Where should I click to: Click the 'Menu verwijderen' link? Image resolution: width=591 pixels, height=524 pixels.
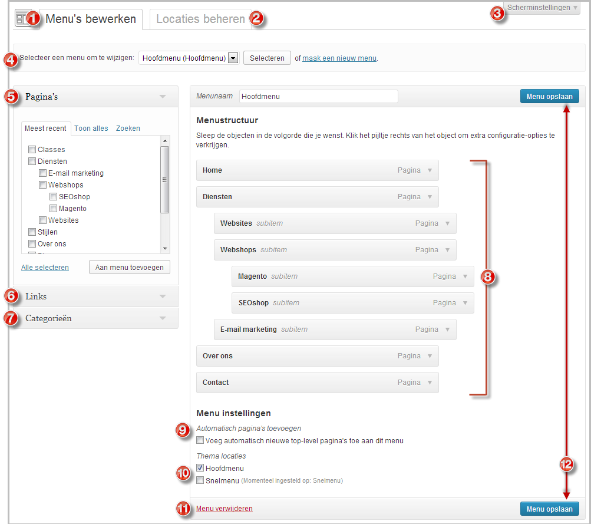tap(224, 508)
